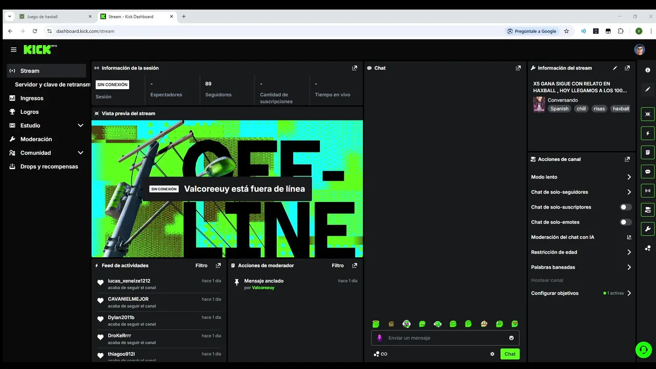Image resolution: width=656 pixels, height=369 pixels.
Task: Insert the halo angel green emote
Action: coord(376,324)
